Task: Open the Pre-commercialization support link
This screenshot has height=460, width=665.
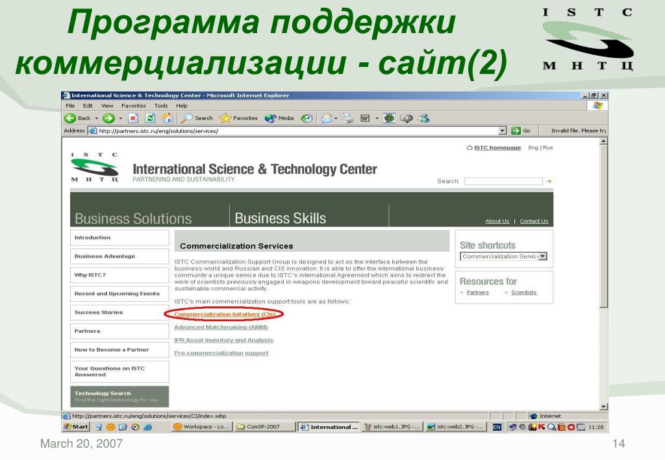Action: [x=221, y=353]
